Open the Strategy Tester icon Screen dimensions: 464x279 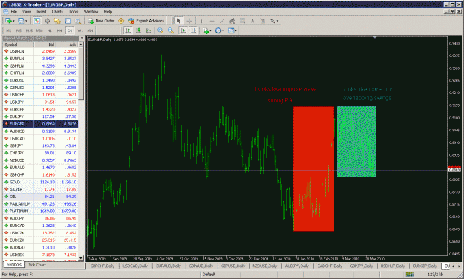78,21
